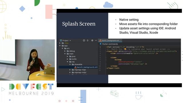Hide the Project panel with minus icon

(x=96, y=40)
